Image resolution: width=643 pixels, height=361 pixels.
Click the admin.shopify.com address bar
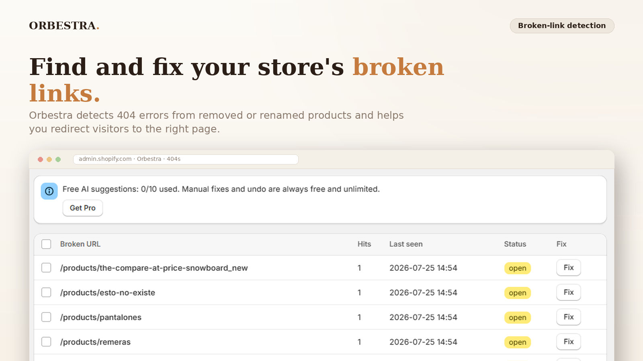tap(186, 159)
